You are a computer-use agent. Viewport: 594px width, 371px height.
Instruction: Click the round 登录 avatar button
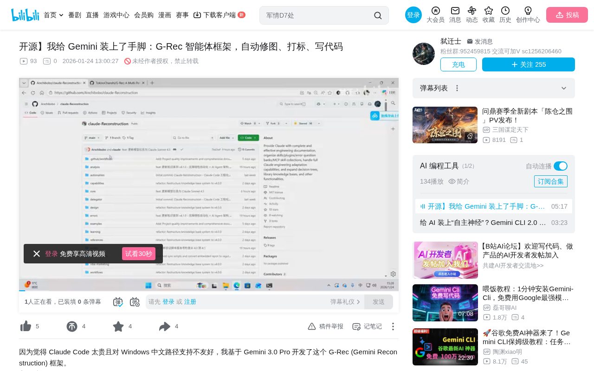pos(413,15)
